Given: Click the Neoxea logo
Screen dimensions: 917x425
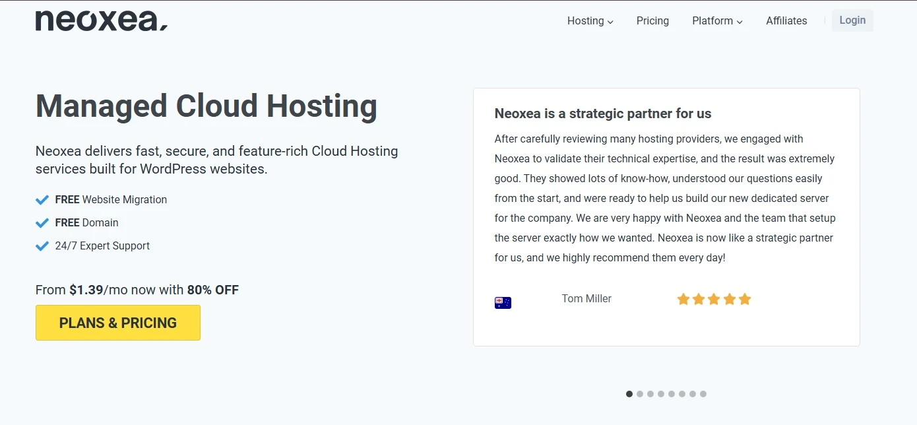Looking at the screenshot, I should (x=101, y=20).
